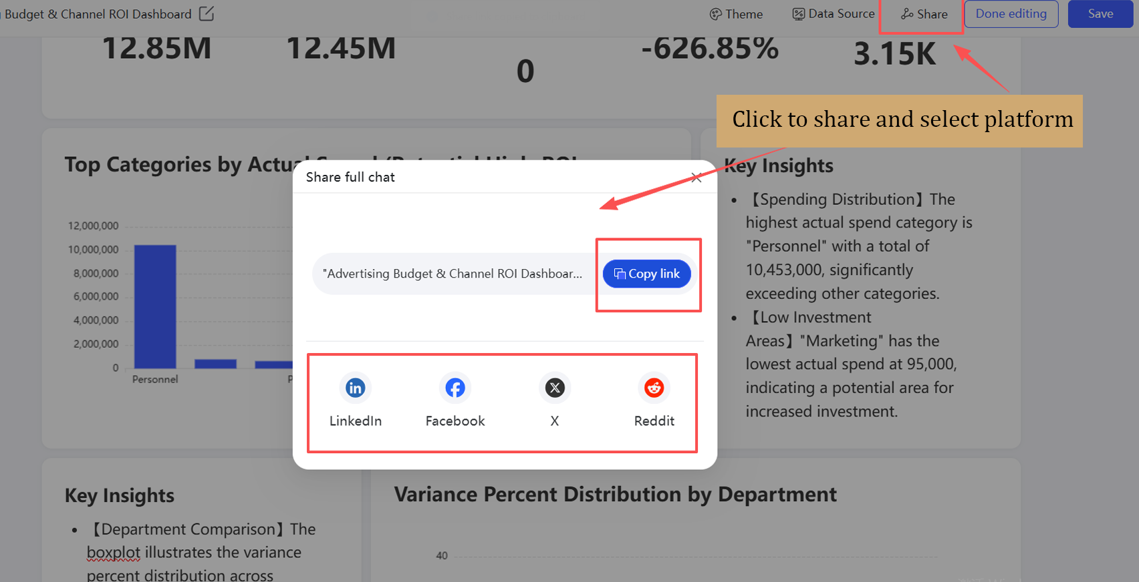1139x582 pixels.
Task: Select the Variance Percent Distribution chart title
Action: pos(615,495)
